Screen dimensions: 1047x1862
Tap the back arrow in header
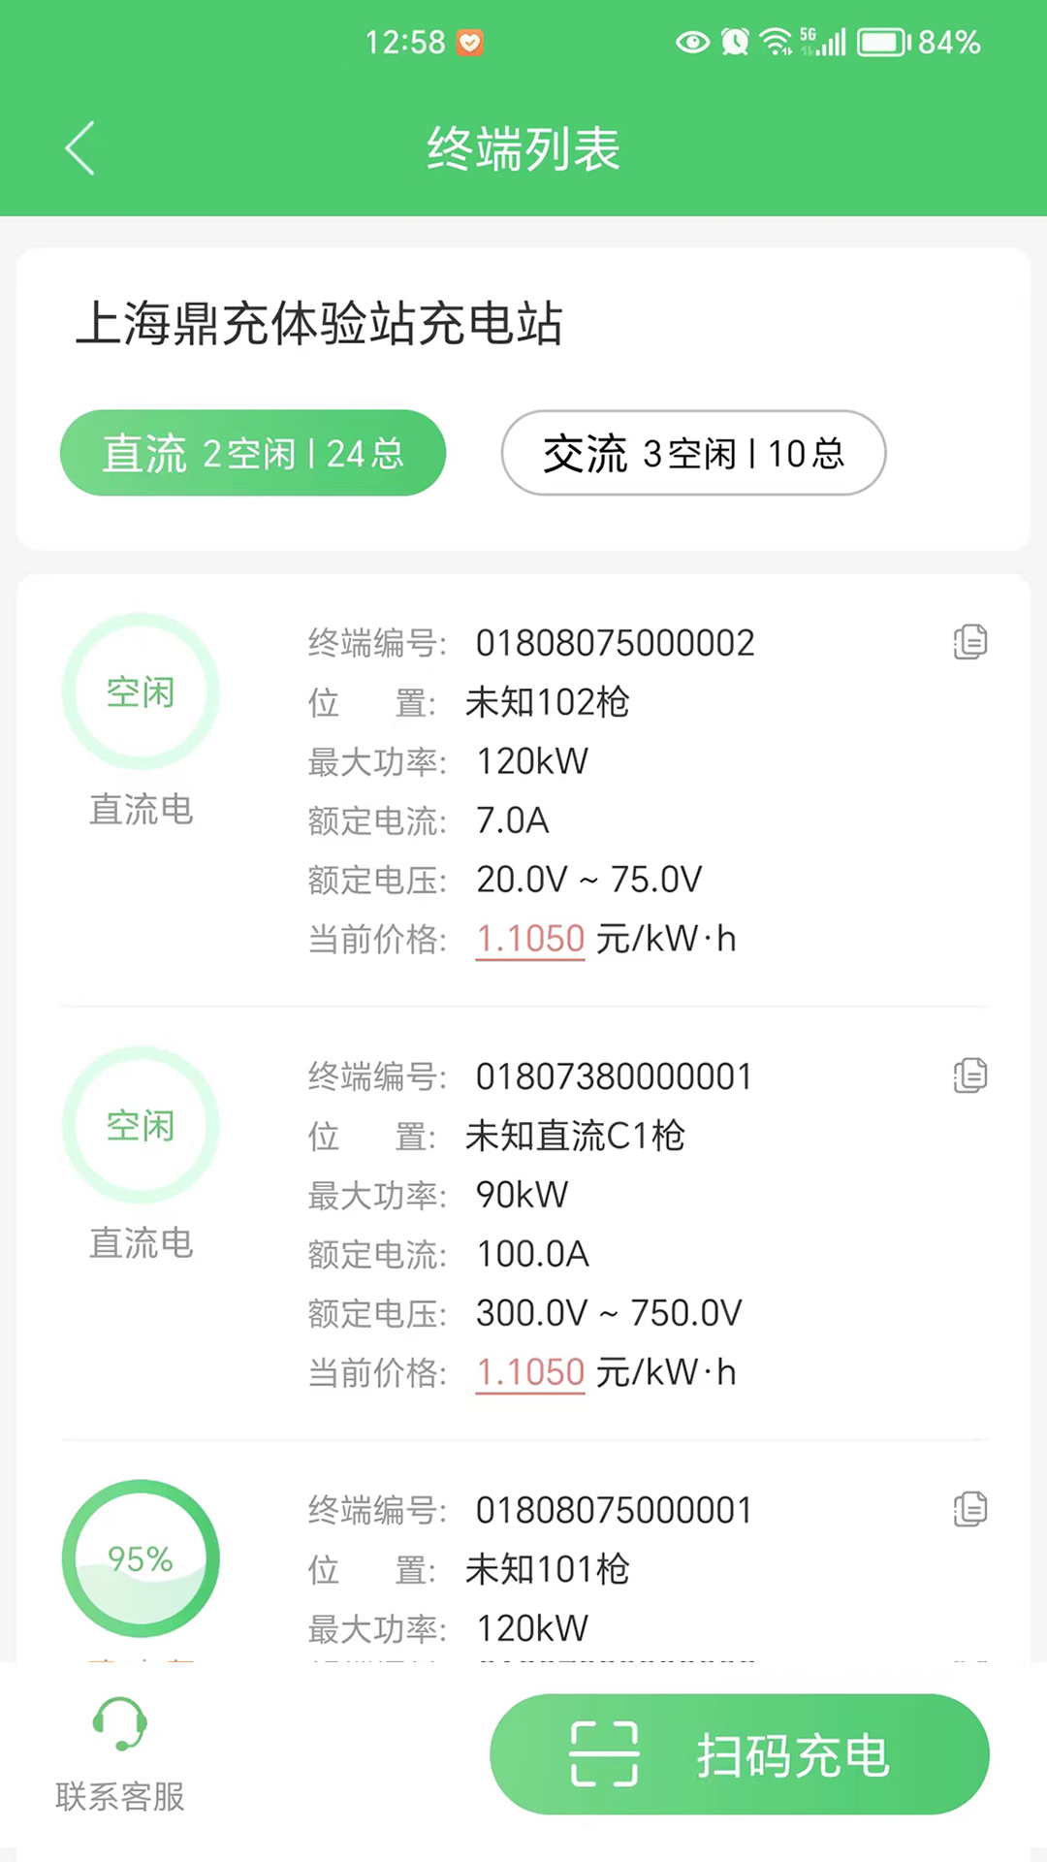80,148
